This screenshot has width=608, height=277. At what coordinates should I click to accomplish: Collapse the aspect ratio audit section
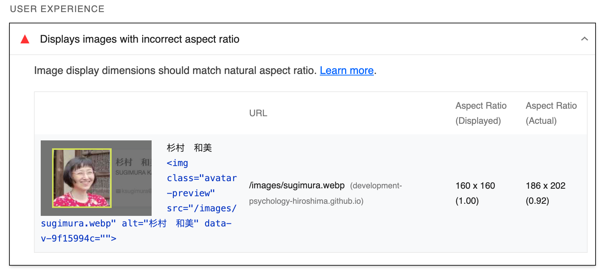click(x=584, y=39)
